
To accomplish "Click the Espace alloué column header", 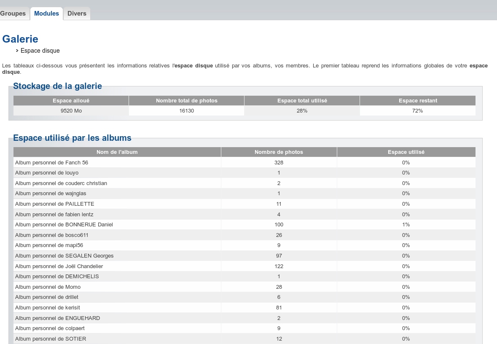I will pos(71,100).
